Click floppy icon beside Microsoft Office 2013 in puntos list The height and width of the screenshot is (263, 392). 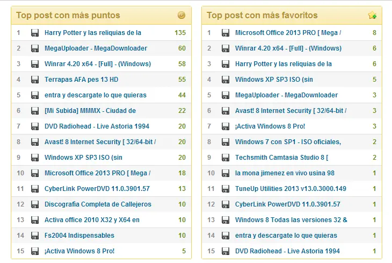click(35, 173)
